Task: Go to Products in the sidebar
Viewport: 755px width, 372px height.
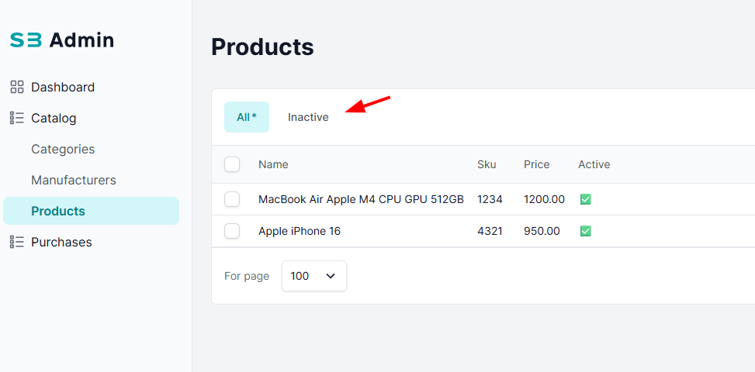Action: 91,211
